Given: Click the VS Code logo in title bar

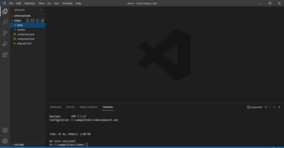Looking at the screenshot, I should (x=4, y=3).
